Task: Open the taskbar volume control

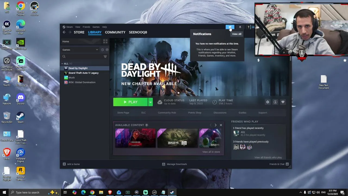Action: [x=318, y=192]
